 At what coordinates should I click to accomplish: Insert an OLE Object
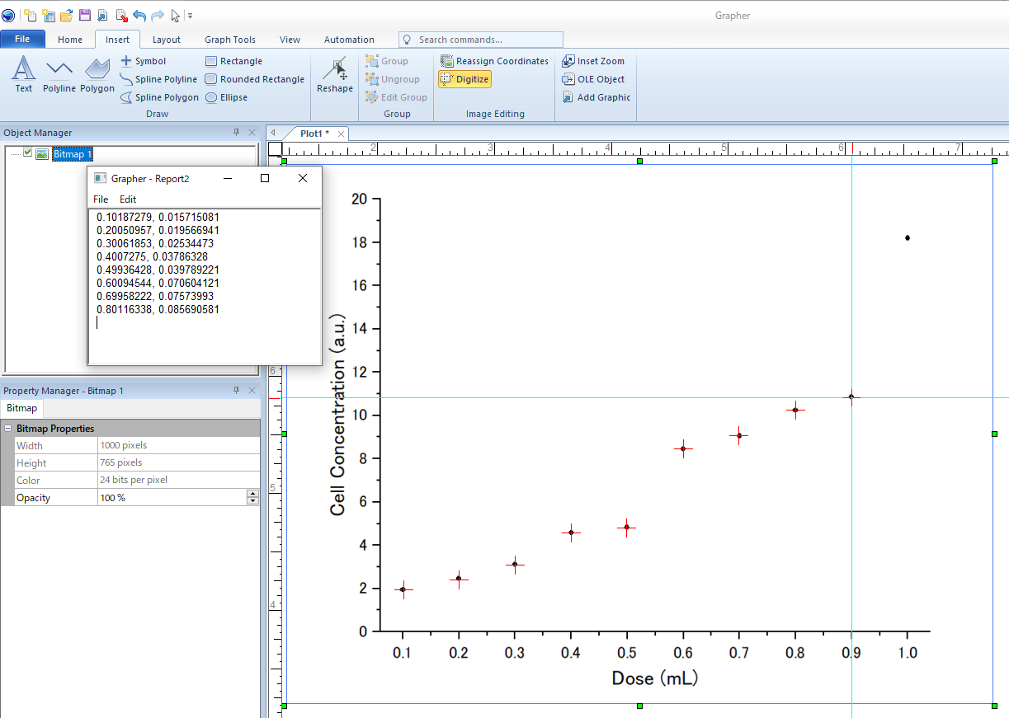(x=593, y=79)
